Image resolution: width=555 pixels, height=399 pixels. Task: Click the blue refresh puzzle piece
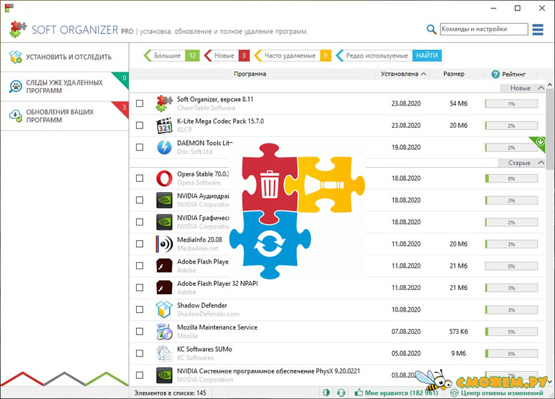point(269,244)
